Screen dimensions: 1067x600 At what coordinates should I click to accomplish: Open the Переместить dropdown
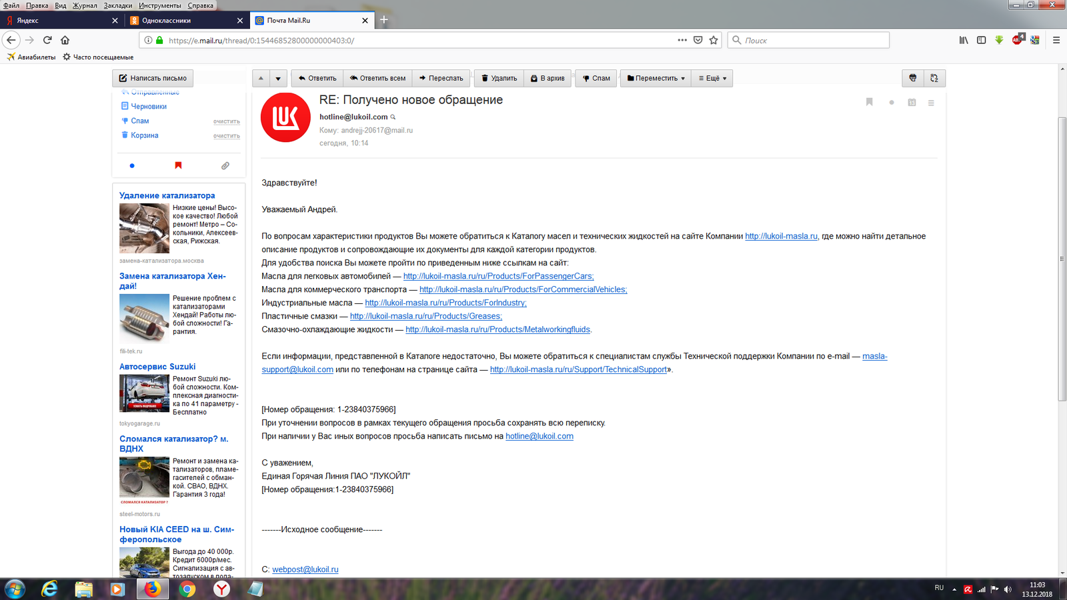[656, 78]
